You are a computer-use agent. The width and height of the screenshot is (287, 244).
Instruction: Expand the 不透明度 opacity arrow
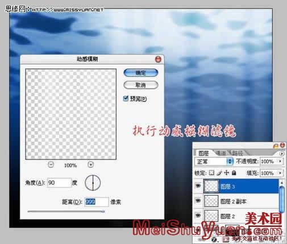click(280, 161)
